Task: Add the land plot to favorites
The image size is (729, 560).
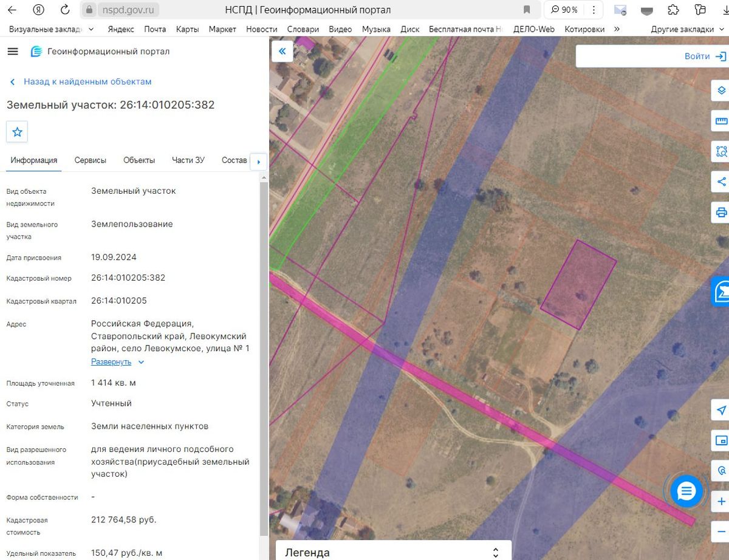Action: 17,132
